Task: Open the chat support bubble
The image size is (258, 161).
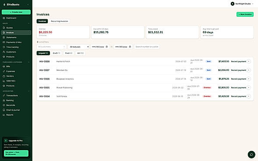Action: pyautogui.click(x=251, y=154)
